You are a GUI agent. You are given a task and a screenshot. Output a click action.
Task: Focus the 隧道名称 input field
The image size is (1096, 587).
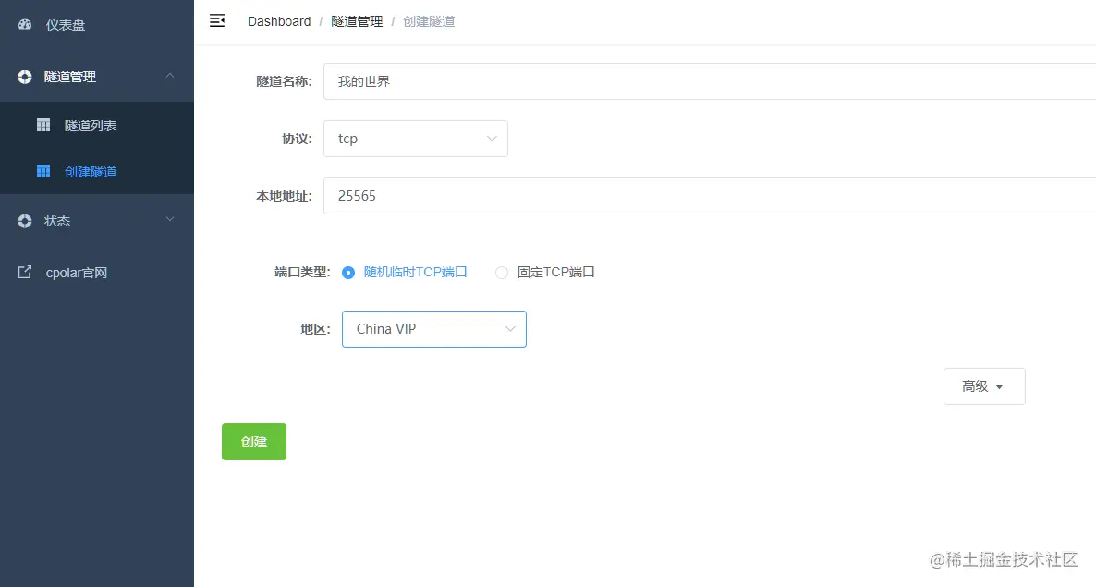[x=710, y=81]
